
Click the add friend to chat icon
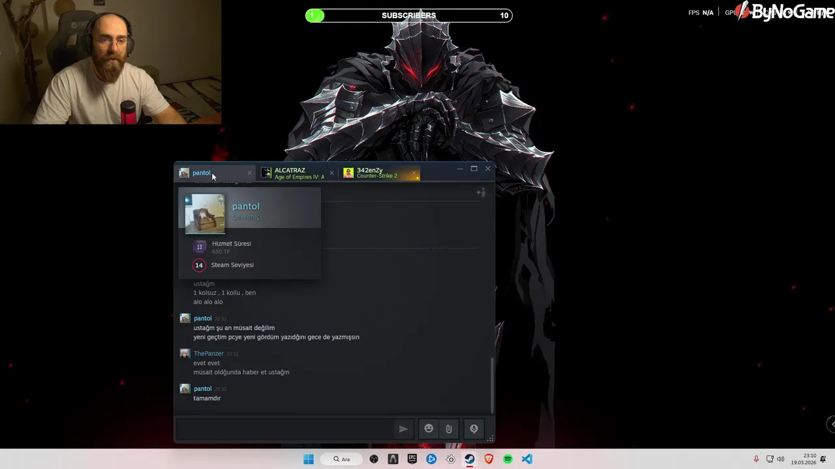(481, 192)
